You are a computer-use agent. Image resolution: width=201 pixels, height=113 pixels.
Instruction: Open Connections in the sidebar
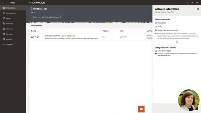click(x=13, y=13)
